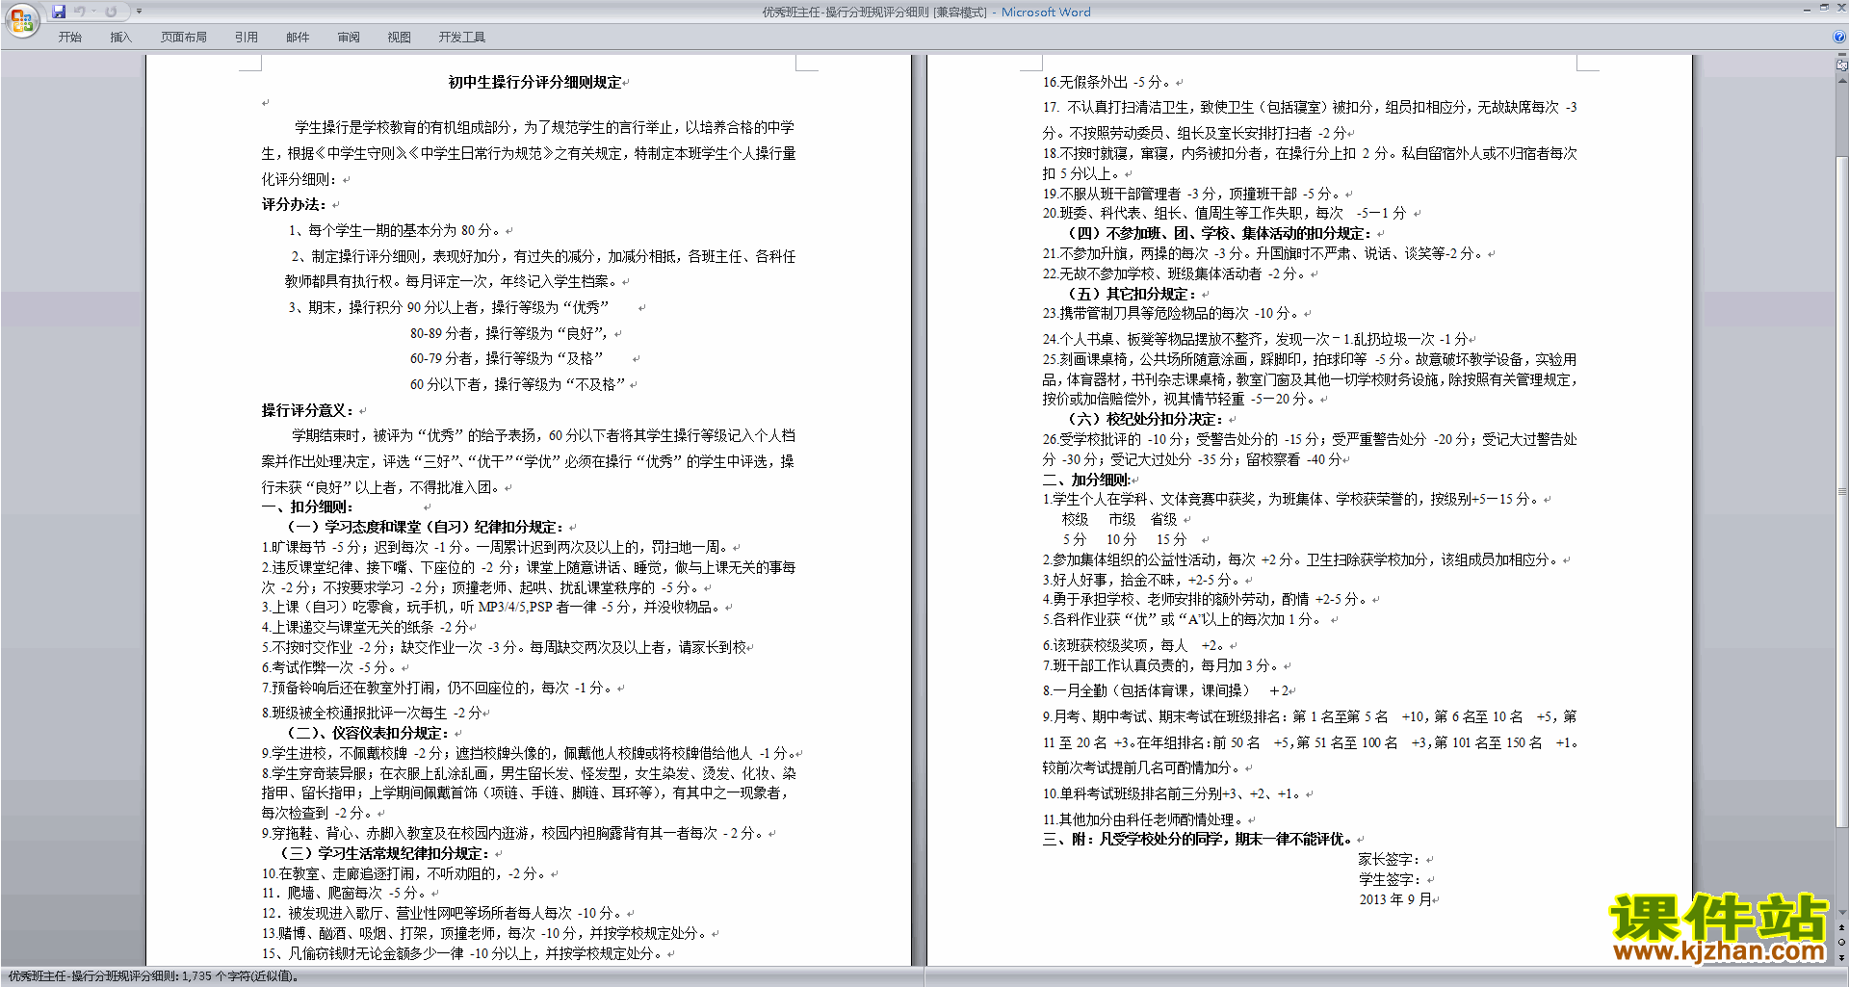The width and height of the screenshot is (1849, 987).
Task: Click the line 80-89 分者,操行等级为"良好"
Action: pos(511,334)
